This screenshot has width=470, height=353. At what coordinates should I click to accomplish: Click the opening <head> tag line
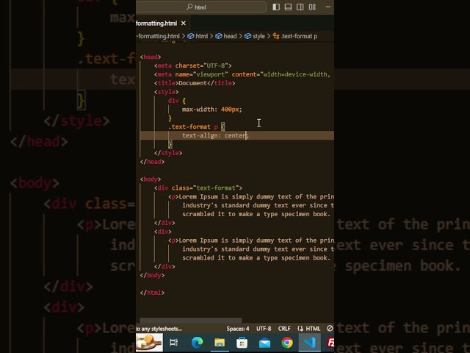pos(151,57)
